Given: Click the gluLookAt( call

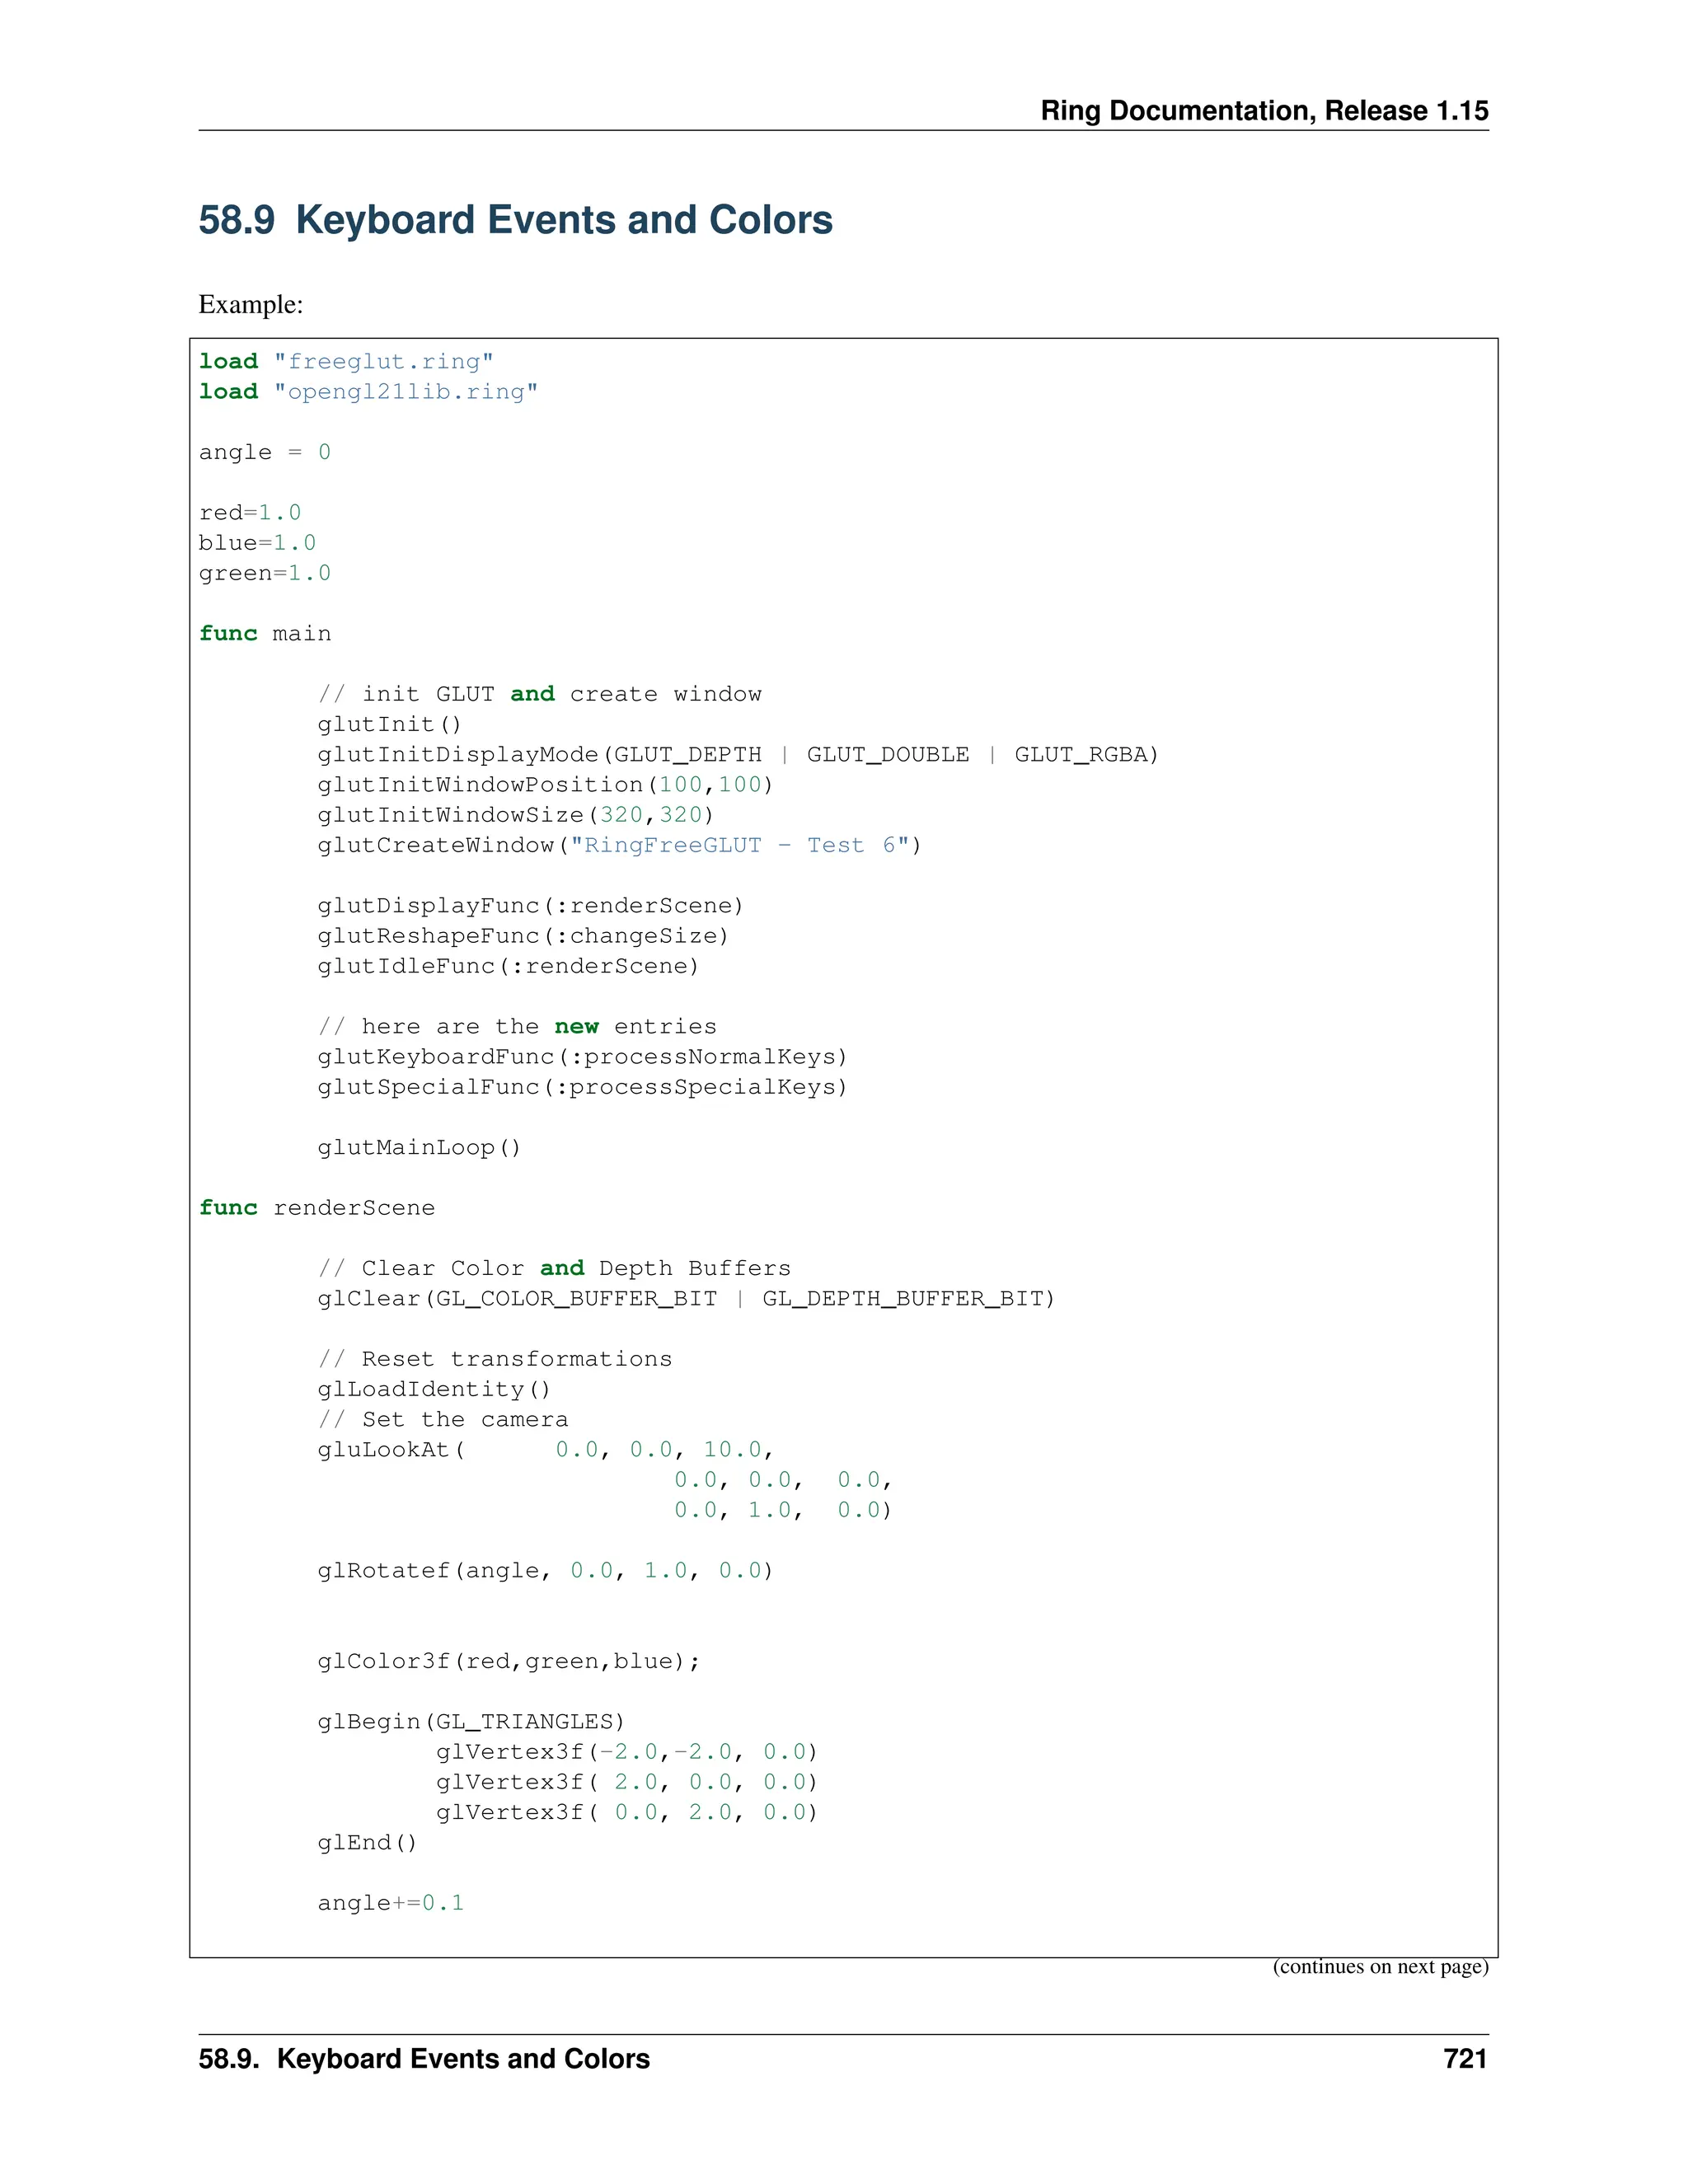Looking at the screenshot, I should [391, 1450].
